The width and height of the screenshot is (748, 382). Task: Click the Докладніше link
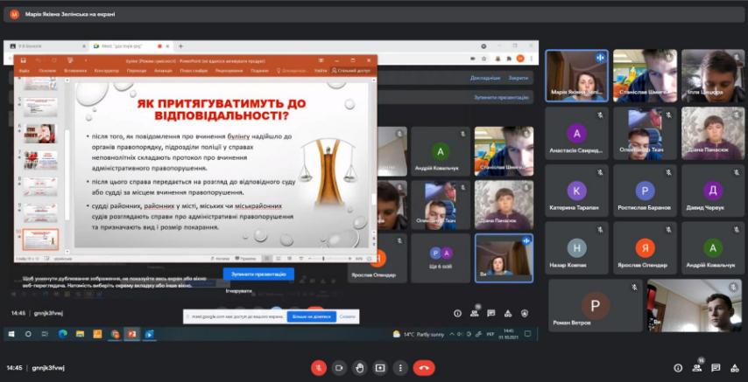(x=485, y=78)
